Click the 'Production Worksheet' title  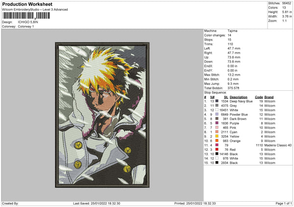[x=27, y=4]
